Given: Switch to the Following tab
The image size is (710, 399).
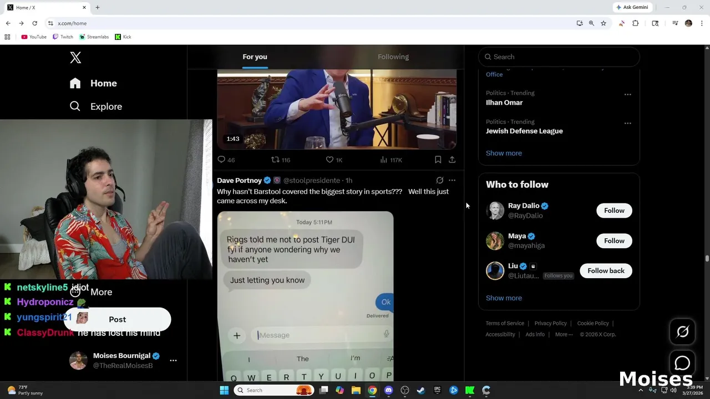Looking at the screenshot, I should [393, 57].
